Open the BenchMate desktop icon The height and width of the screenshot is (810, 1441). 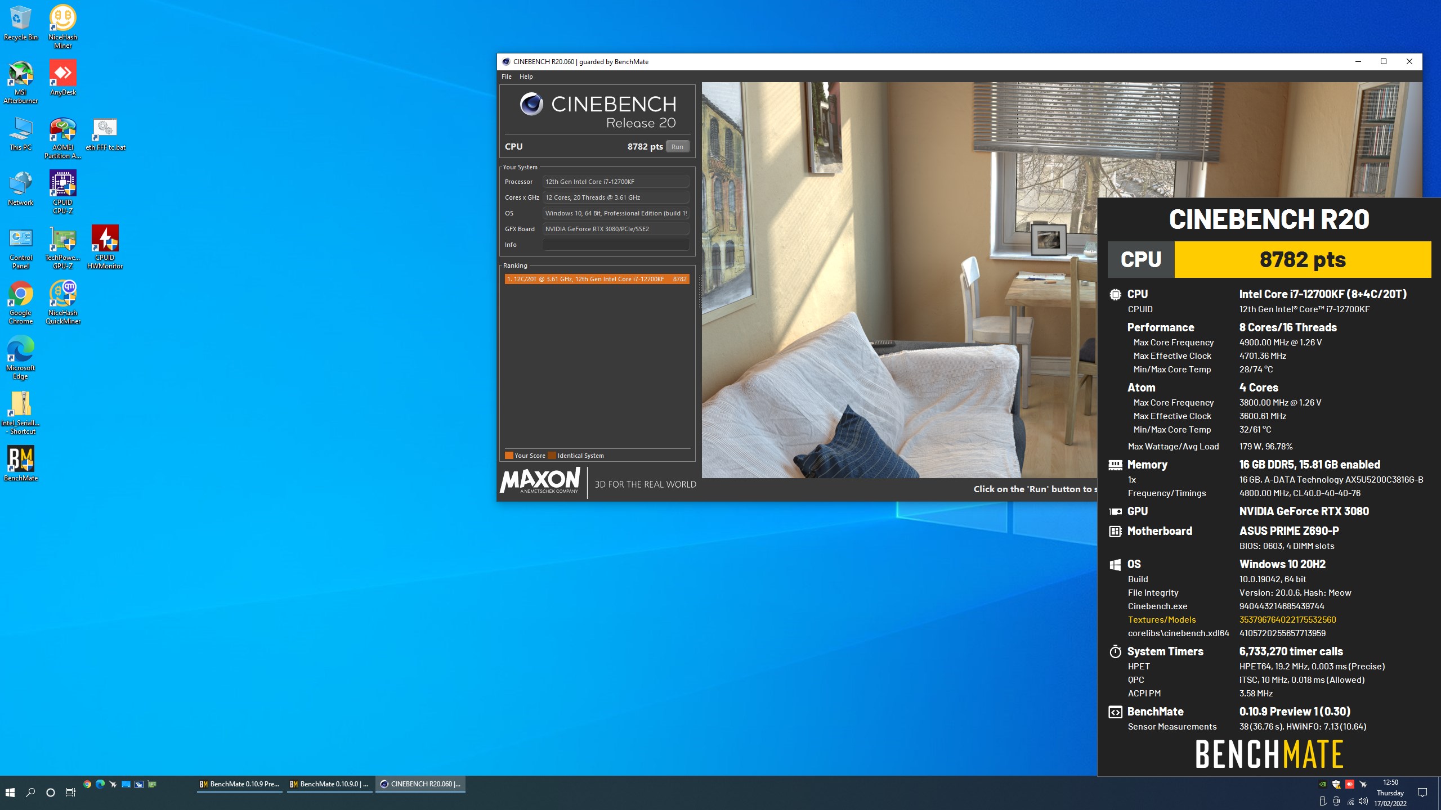[x=20, y=463]
